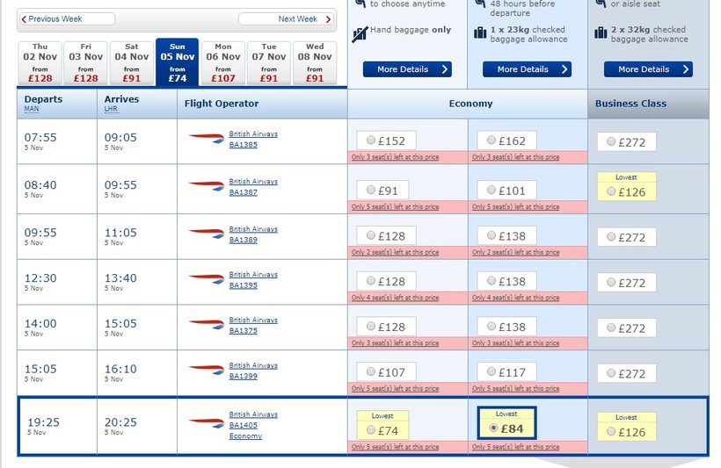Screen dimensions: 721x468
Task: Open More Details for the Business Class fare
Action: (648, 69)
